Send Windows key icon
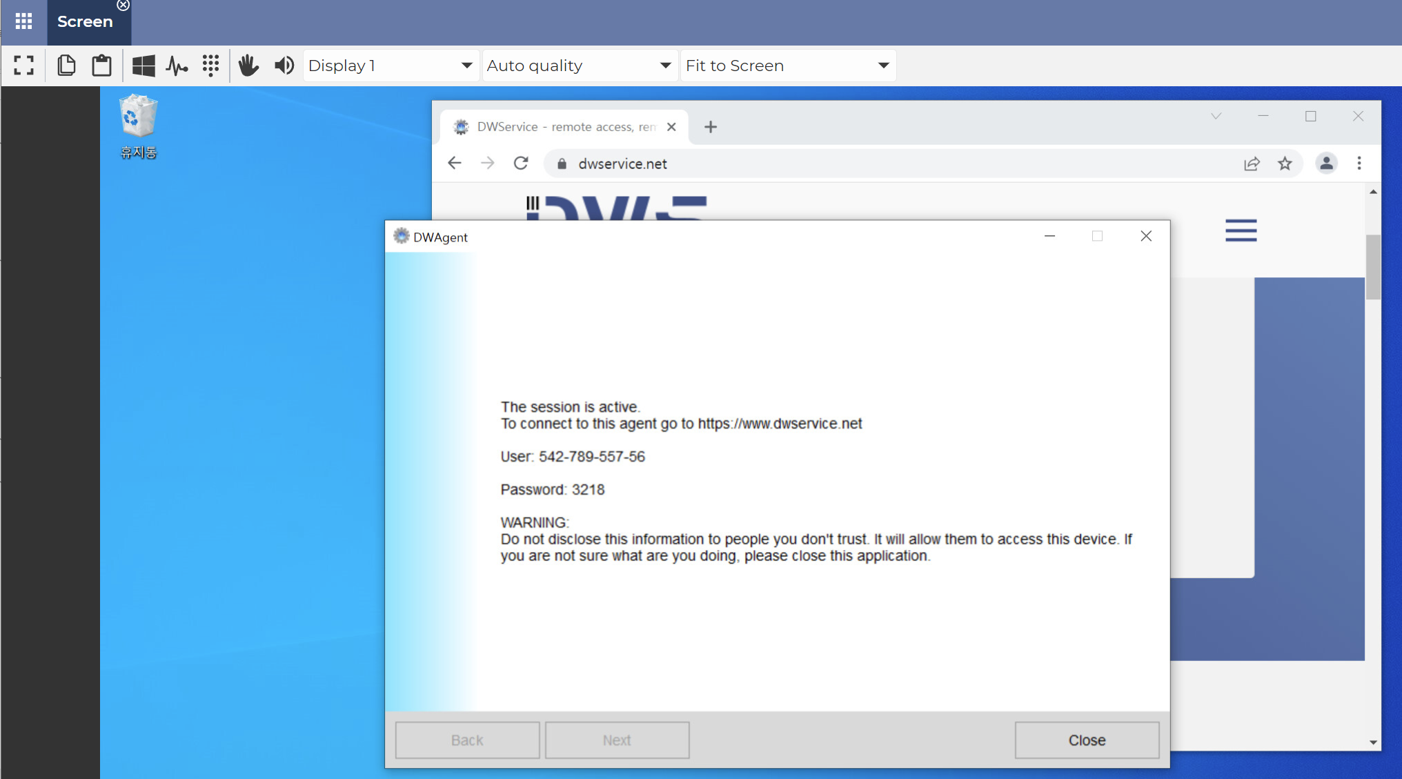This screenshot has height=779, width=1402. pos(144,66)
